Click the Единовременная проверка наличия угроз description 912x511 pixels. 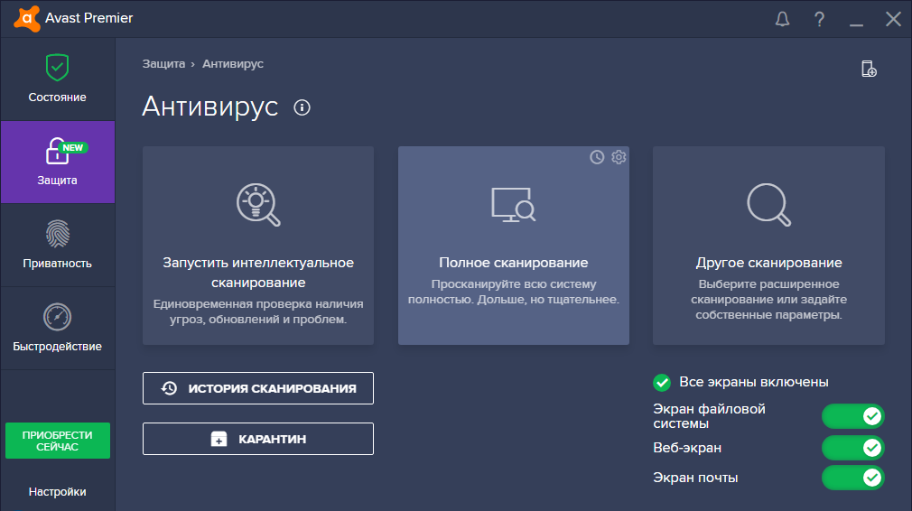258,311
